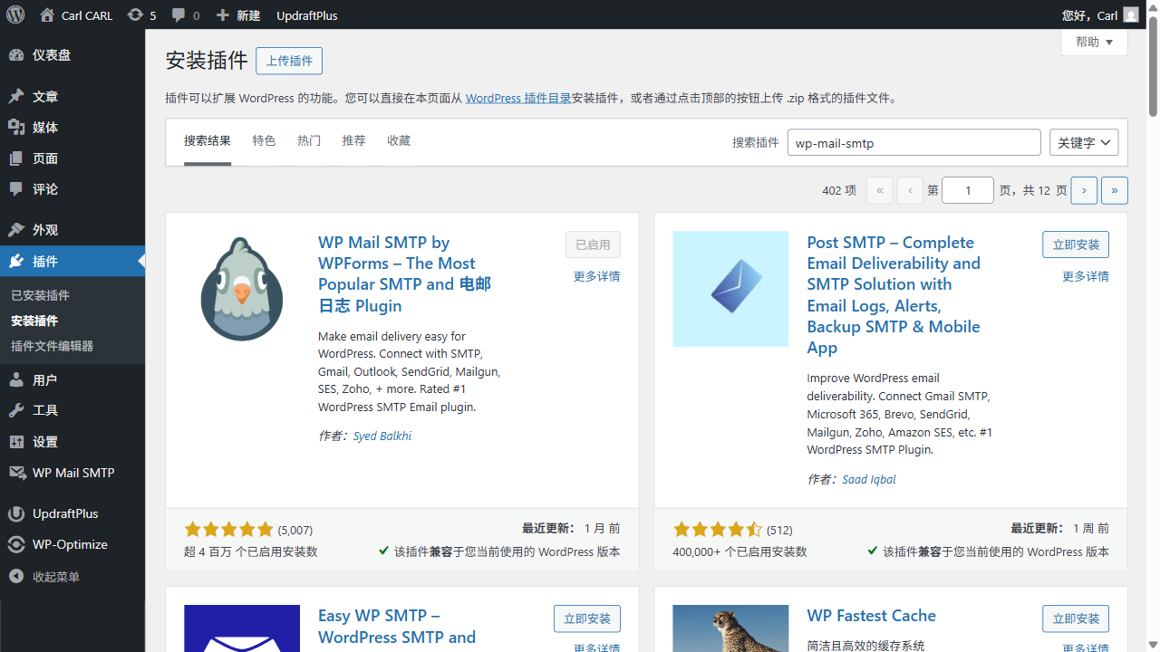Screen dimensions: 1160x652
Task: Switch to the 热门 (Popular) tab
Action: pyautogui.click(x=308, y=140)
